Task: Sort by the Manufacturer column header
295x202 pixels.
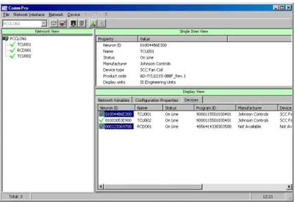Action: pos(257,108)
